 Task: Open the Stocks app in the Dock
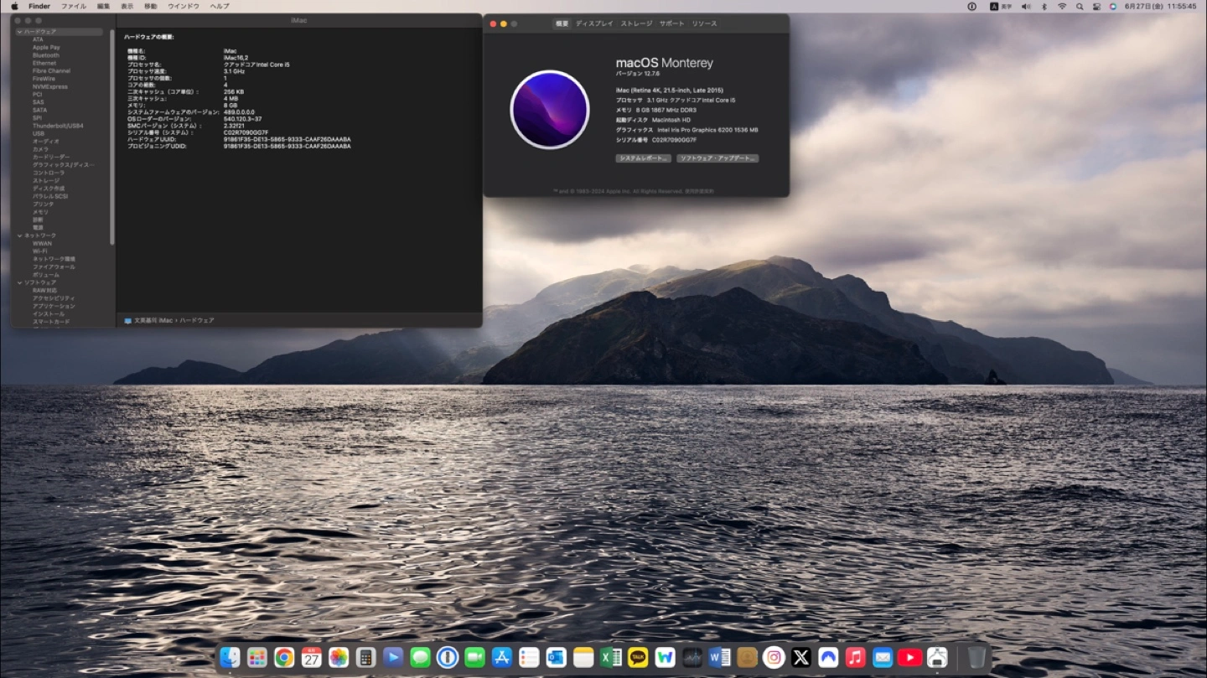click(x=692, y=658)
